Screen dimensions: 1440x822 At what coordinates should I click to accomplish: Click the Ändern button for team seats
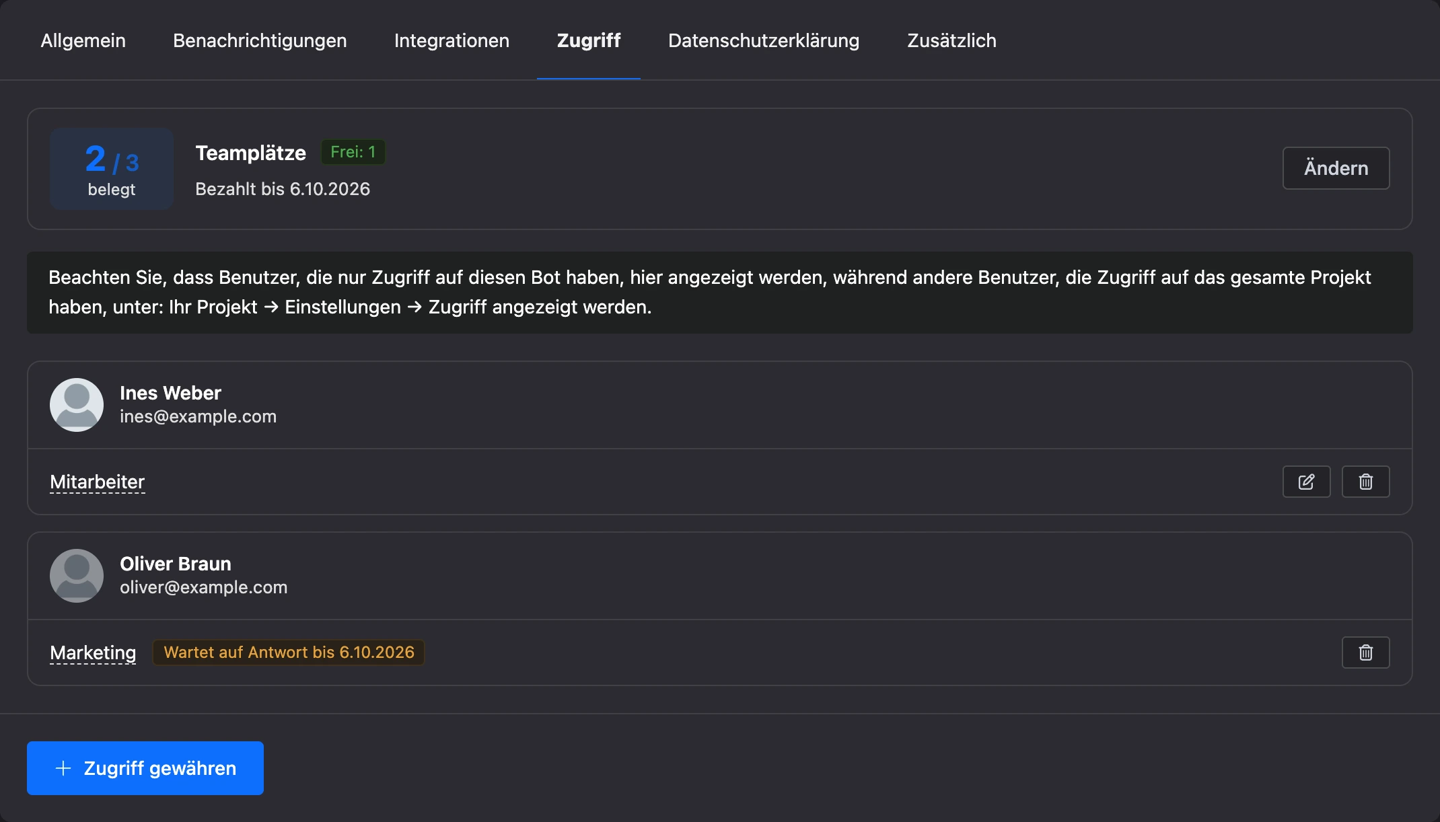click(x=1336, y=168)
